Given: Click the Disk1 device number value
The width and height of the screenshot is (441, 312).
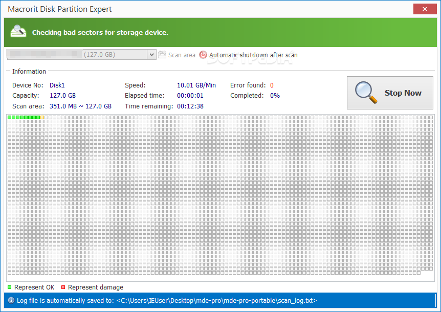Looking at the screenshot, I should coord(57,85).
